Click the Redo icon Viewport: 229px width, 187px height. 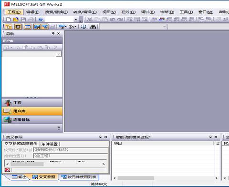coord(120,20)
